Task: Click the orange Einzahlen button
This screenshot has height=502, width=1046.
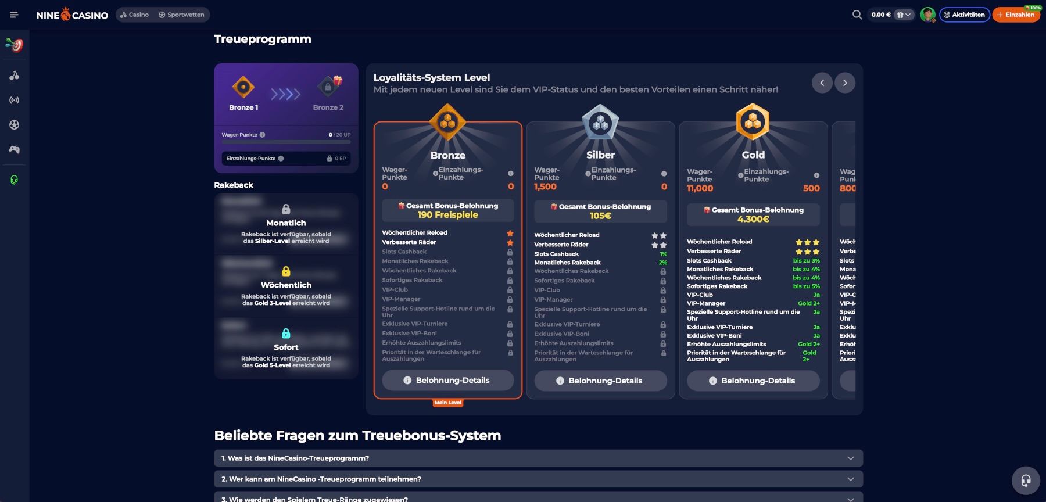Action: (x=1016, y=15)
